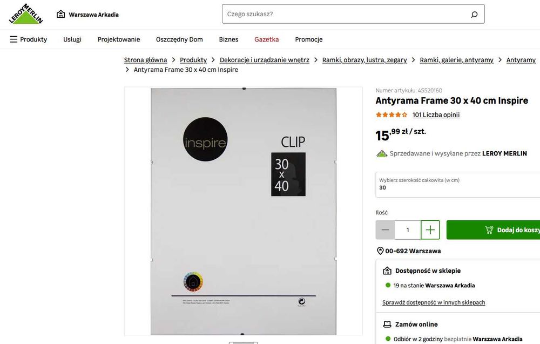
Task: Click the quantity input field
Action: pos(408,230)
